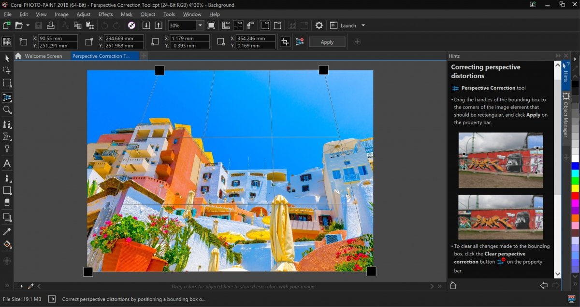580x307 pixels.
Task: Open the Adjust menu
Action: pyautogui.click(x=84, y=14)
